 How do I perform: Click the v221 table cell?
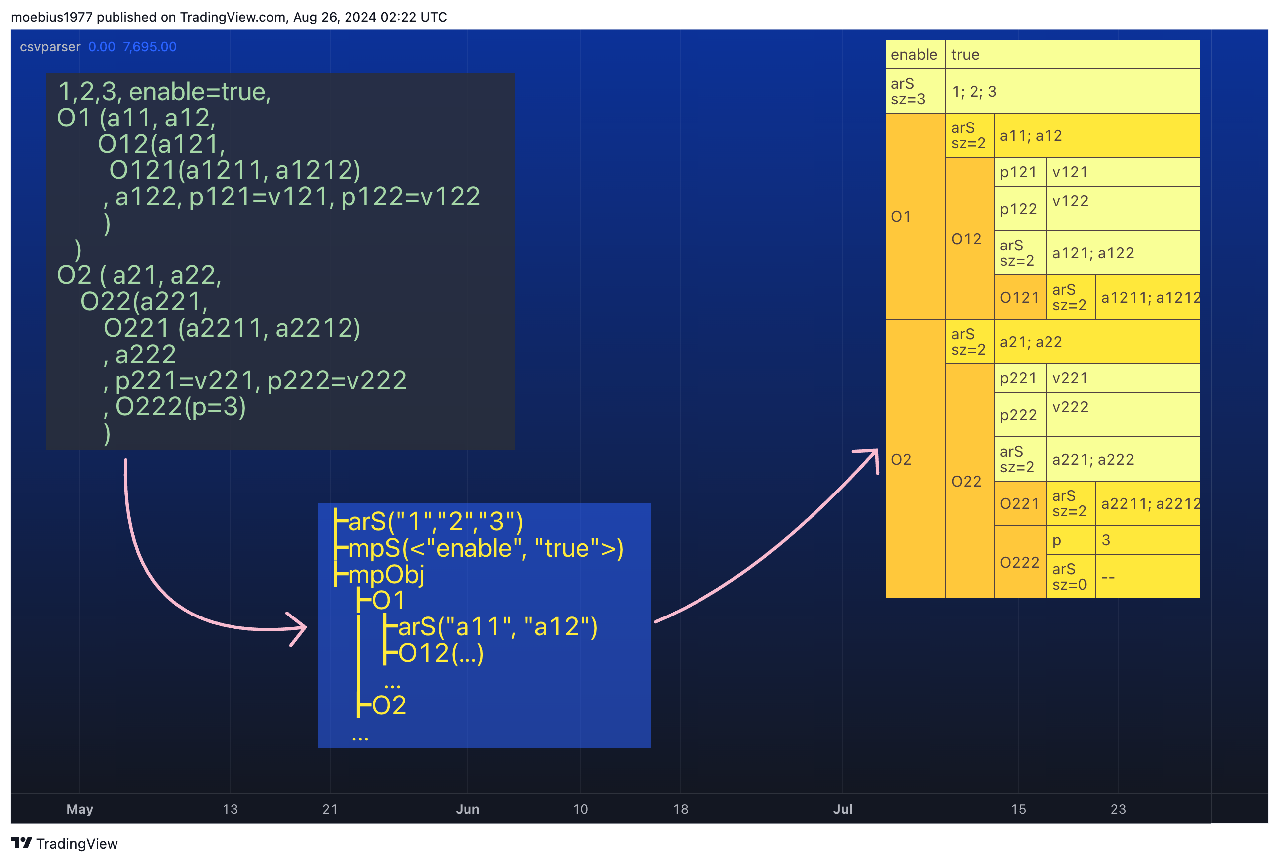(x=1124, y=378)
